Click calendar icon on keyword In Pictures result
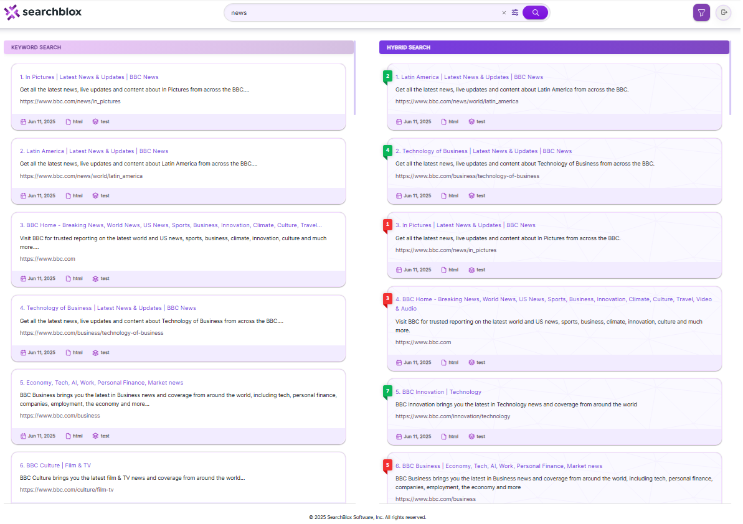This screenshot has height=524, width=743. point(23,122)
